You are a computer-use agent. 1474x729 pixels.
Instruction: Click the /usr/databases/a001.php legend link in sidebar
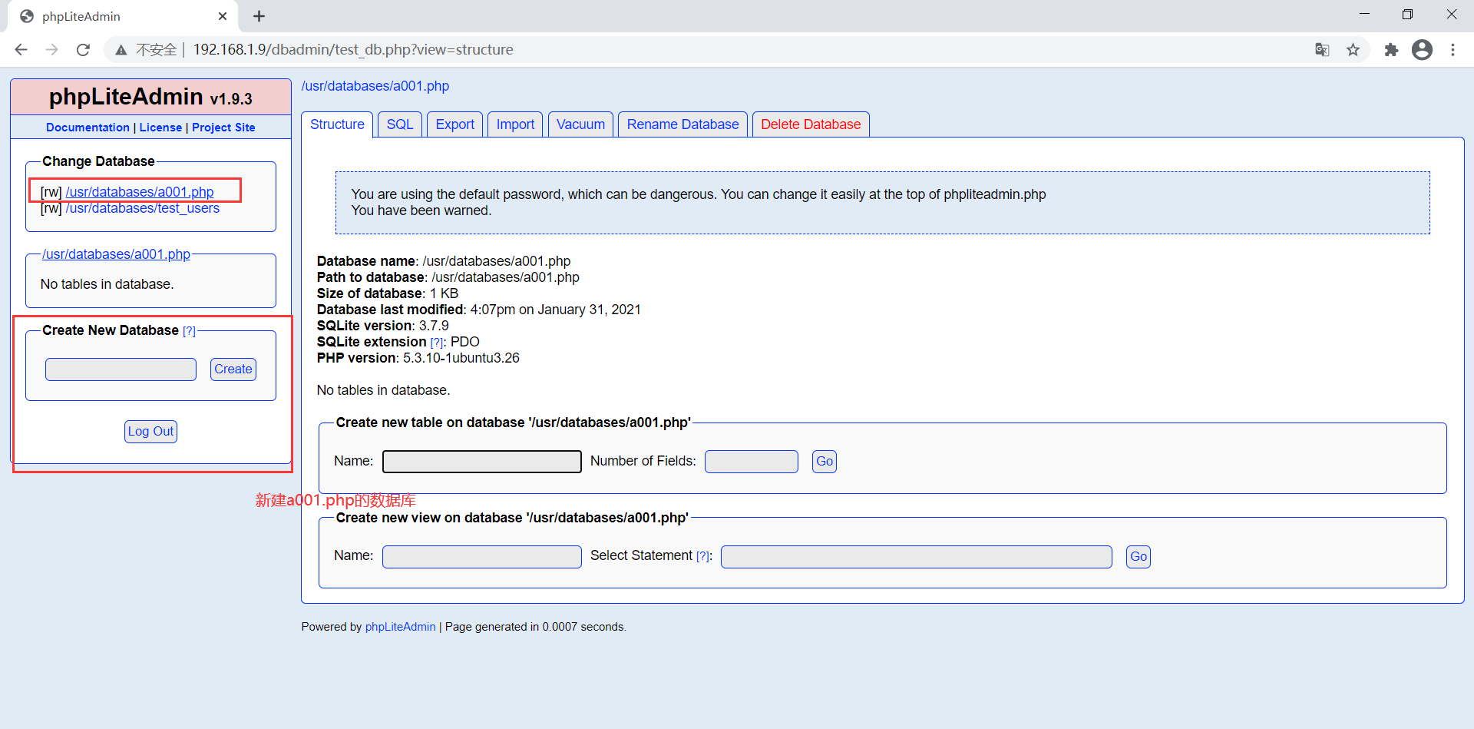point(116,254)
